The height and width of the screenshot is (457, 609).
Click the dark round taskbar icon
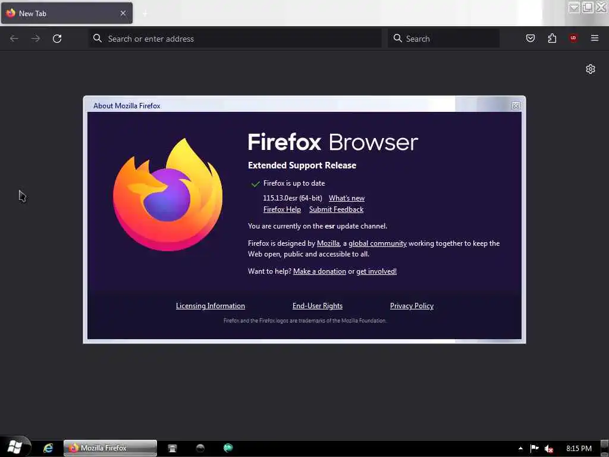point(200,448)
